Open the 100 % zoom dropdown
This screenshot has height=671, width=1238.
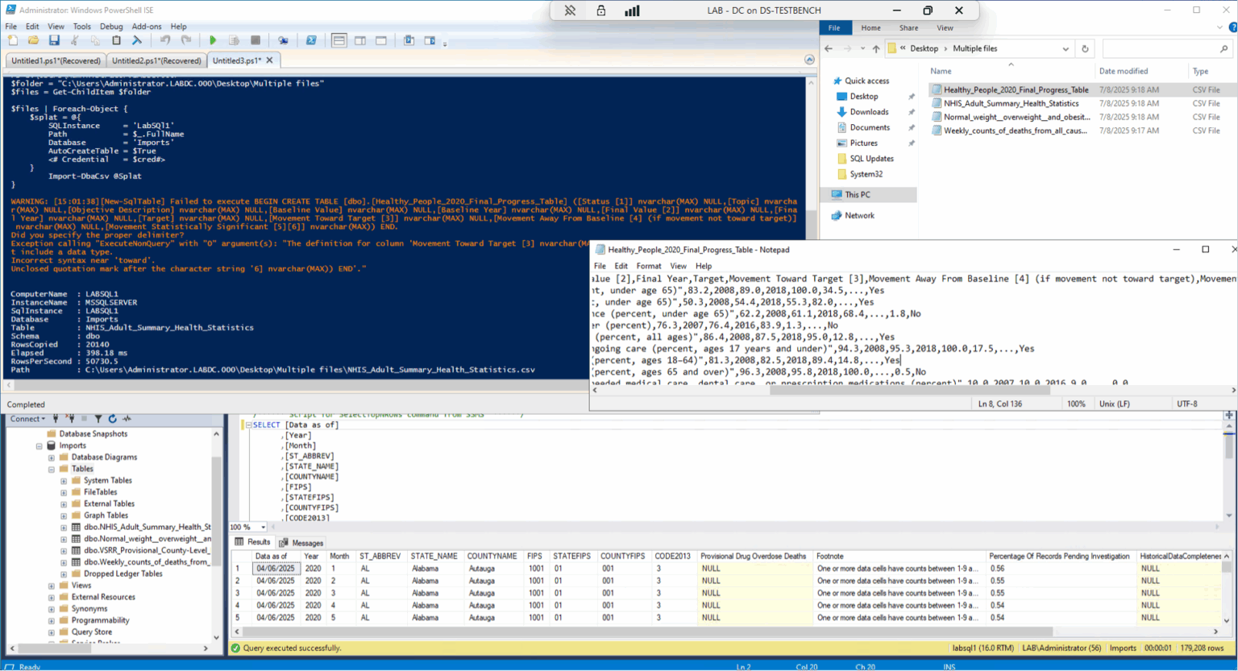tap(263, 528)
